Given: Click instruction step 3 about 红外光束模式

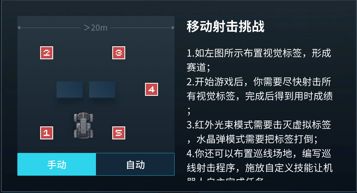Looking at the screenshot, I should [x=259, y=132].
